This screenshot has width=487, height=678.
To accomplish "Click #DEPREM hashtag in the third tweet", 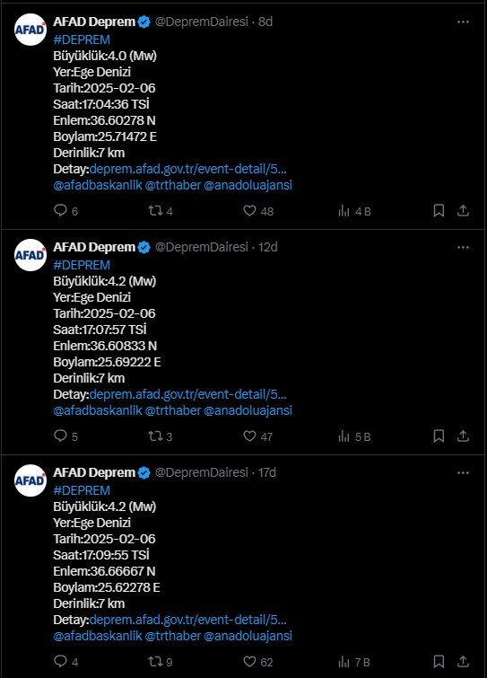I will [82, 490].
